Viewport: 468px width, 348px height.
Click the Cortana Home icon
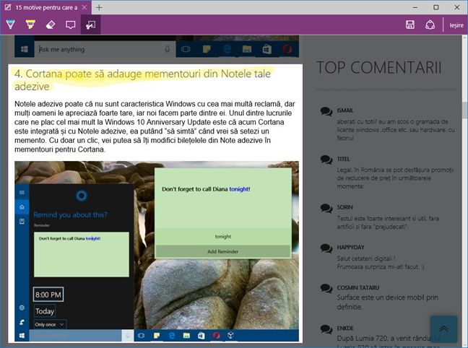[x=22, y=206]
